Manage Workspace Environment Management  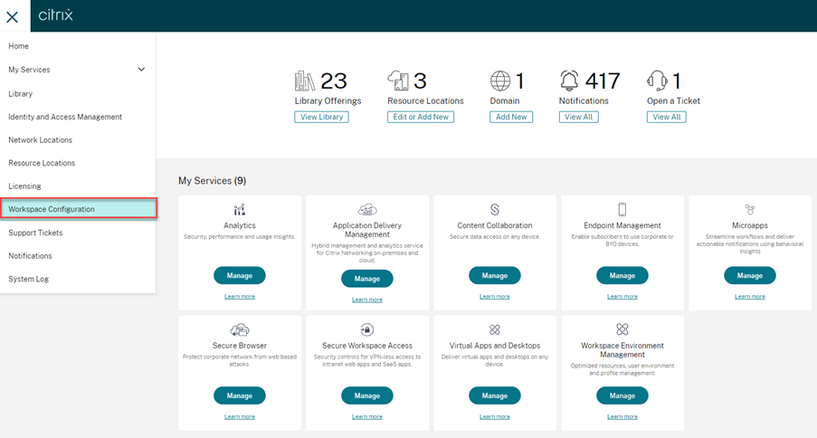click(x=622, y=395)
